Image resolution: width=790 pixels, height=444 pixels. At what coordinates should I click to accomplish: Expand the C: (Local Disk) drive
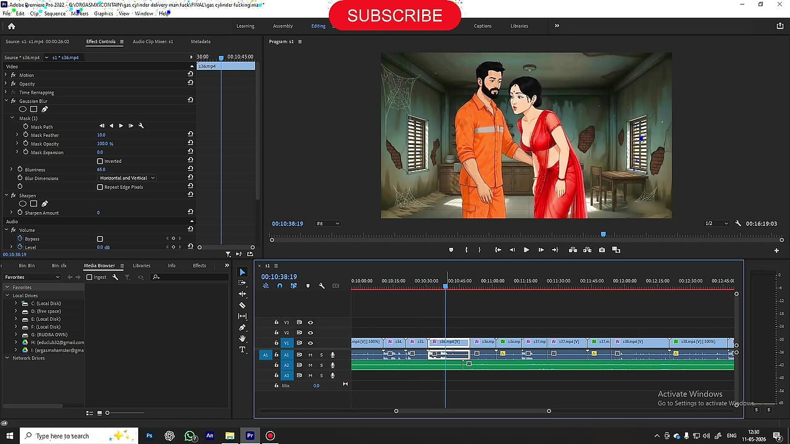point(15,303)
